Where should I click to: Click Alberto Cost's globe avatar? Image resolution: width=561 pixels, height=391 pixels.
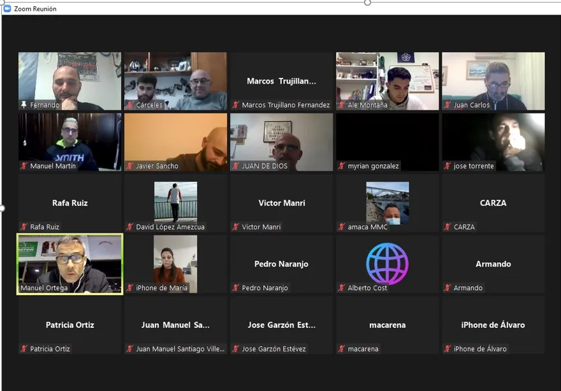[x=387, y=263]
